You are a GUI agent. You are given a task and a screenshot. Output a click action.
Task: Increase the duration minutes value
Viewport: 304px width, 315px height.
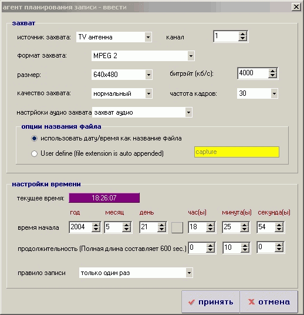[245, 246]
